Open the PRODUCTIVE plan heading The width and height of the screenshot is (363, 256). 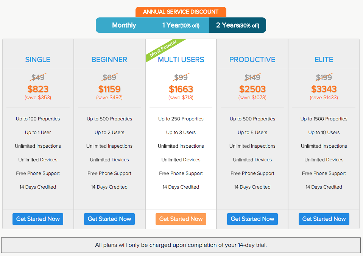point(252,59)
